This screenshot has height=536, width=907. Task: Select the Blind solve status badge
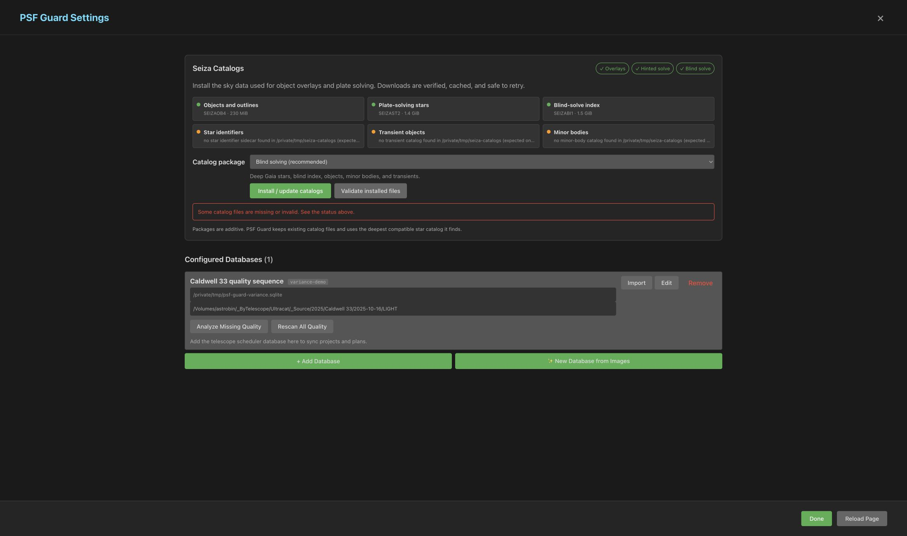tap(695, 68)
